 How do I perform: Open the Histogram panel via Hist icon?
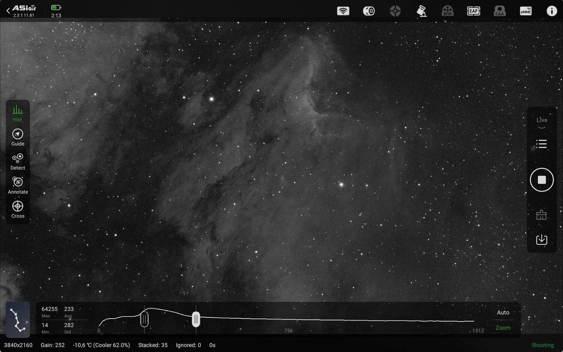coord(18,112)
